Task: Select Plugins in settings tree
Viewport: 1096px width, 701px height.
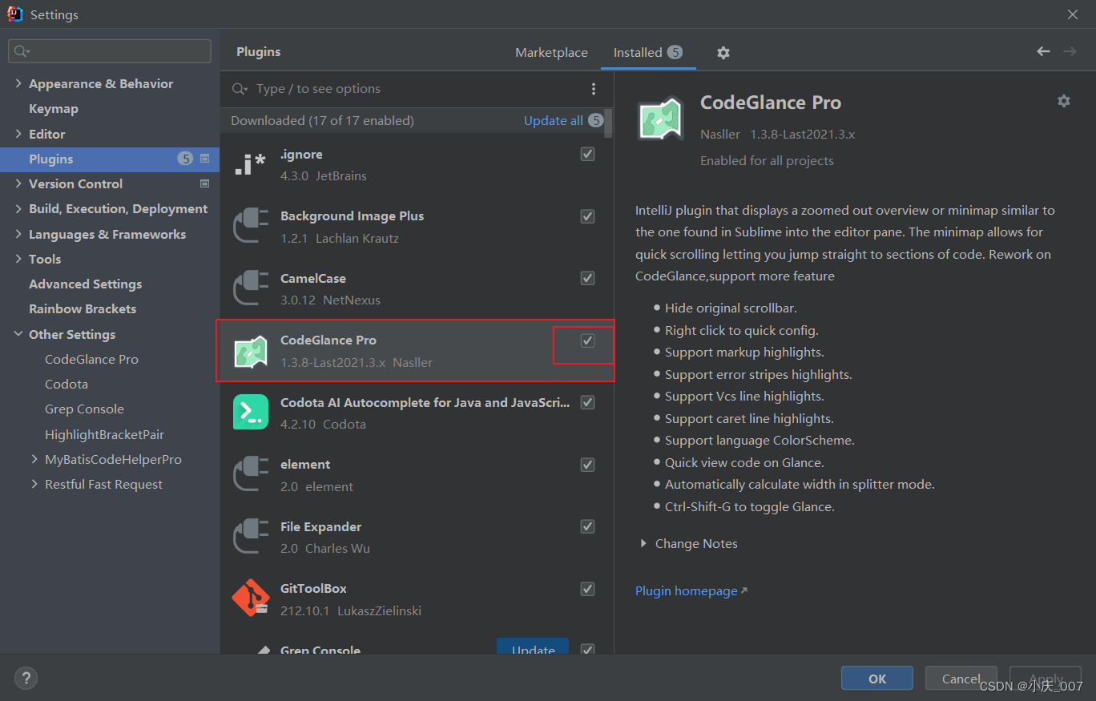Action: 110,159
